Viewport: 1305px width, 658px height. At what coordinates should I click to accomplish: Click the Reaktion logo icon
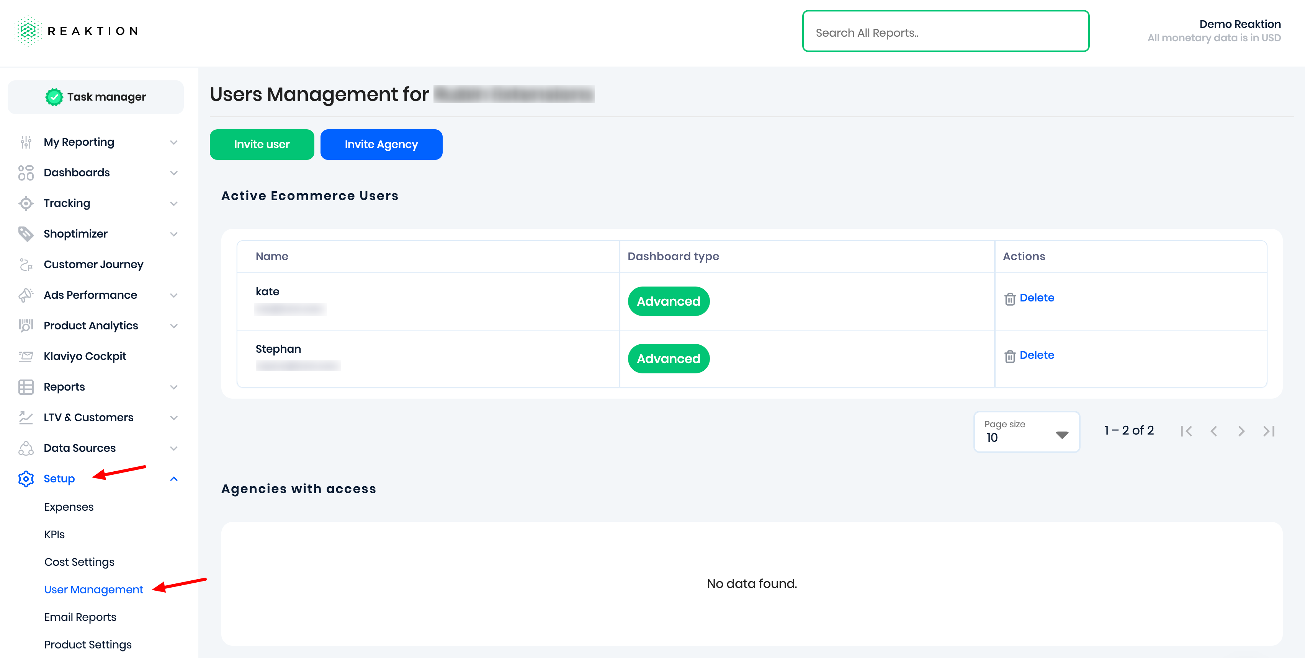pos(28,31)
